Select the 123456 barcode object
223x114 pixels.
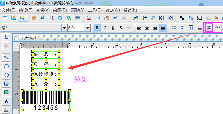46,100
